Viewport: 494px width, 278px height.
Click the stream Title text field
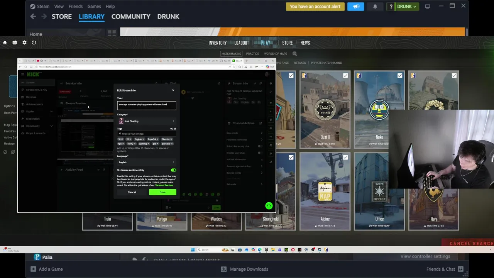(x=147, y=105)
